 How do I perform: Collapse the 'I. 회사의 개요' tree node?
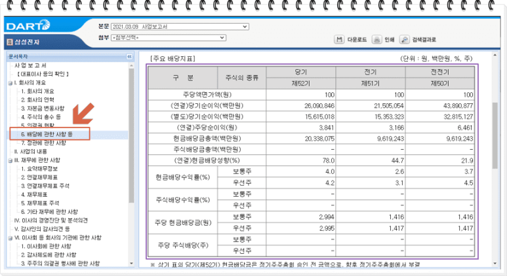pos(10,83)
